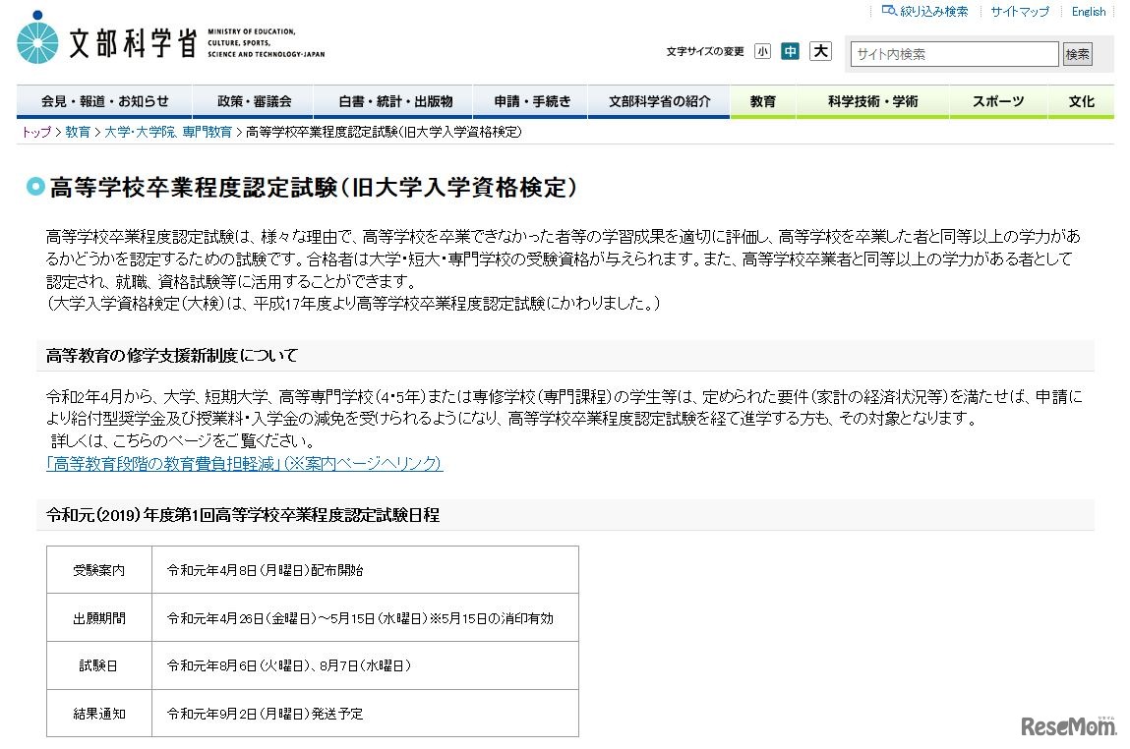Screen dimensions: 1130x749
Task: Set font size to 中
Action: coord(791,51)
